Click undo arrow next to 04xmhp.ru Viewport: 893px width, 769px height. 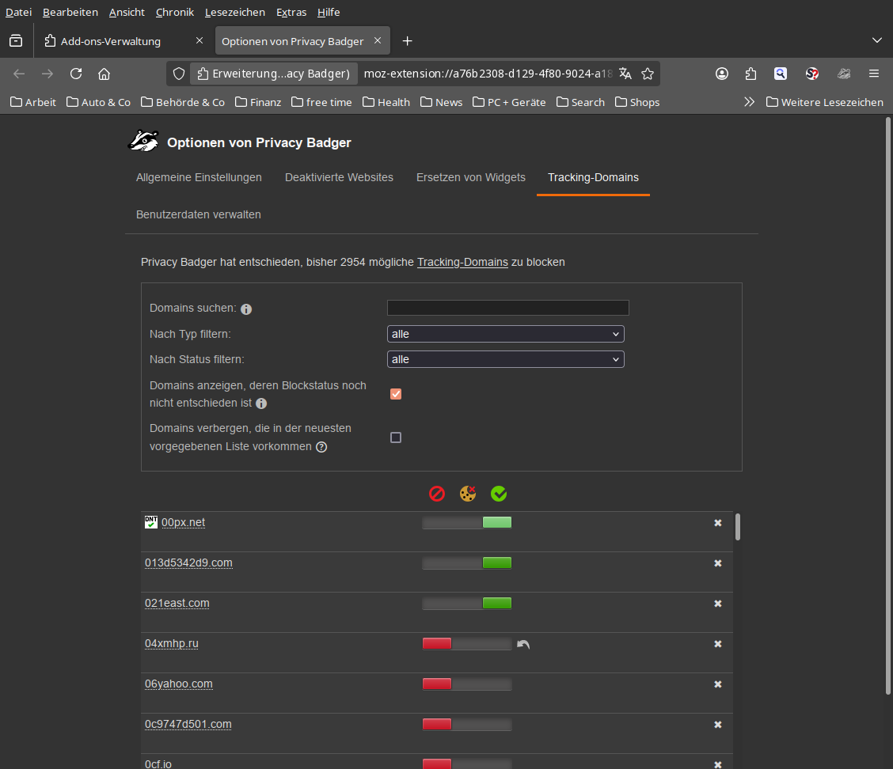[x=523, y=645]
